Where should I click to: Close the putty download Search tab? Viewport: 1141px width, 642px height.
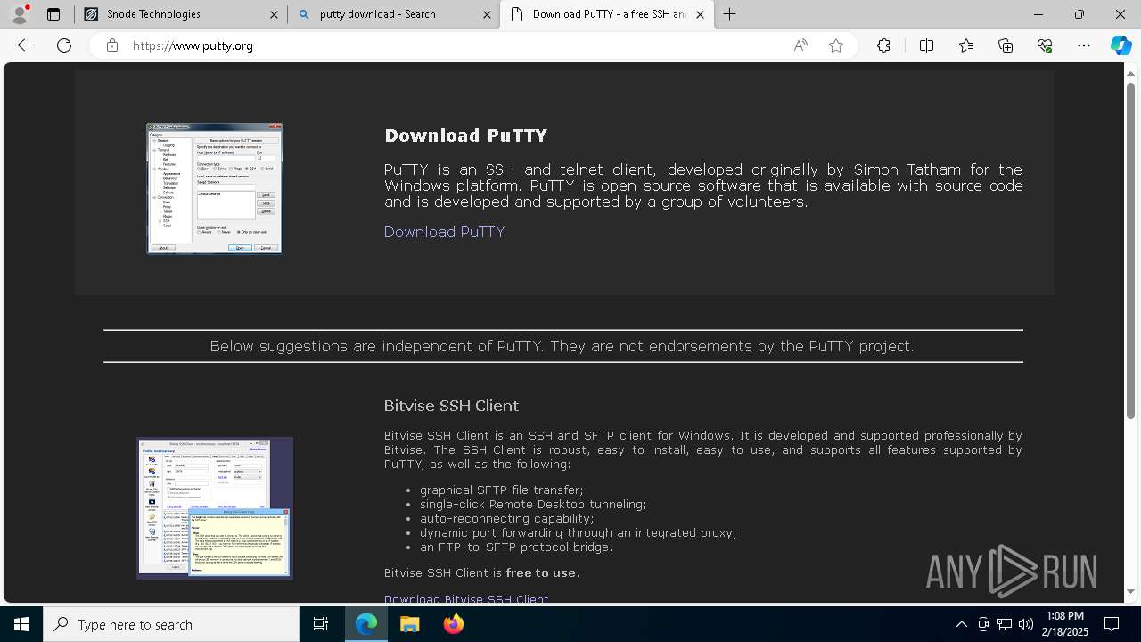[487, 14]
